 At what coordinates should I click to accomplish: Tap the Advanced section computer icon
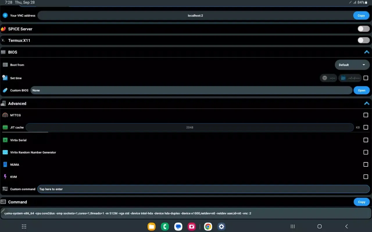[3, 103]
